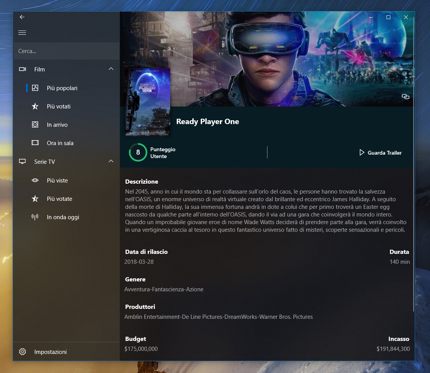
Task: Click the duration value 140 min
Action: pos(399,262)
